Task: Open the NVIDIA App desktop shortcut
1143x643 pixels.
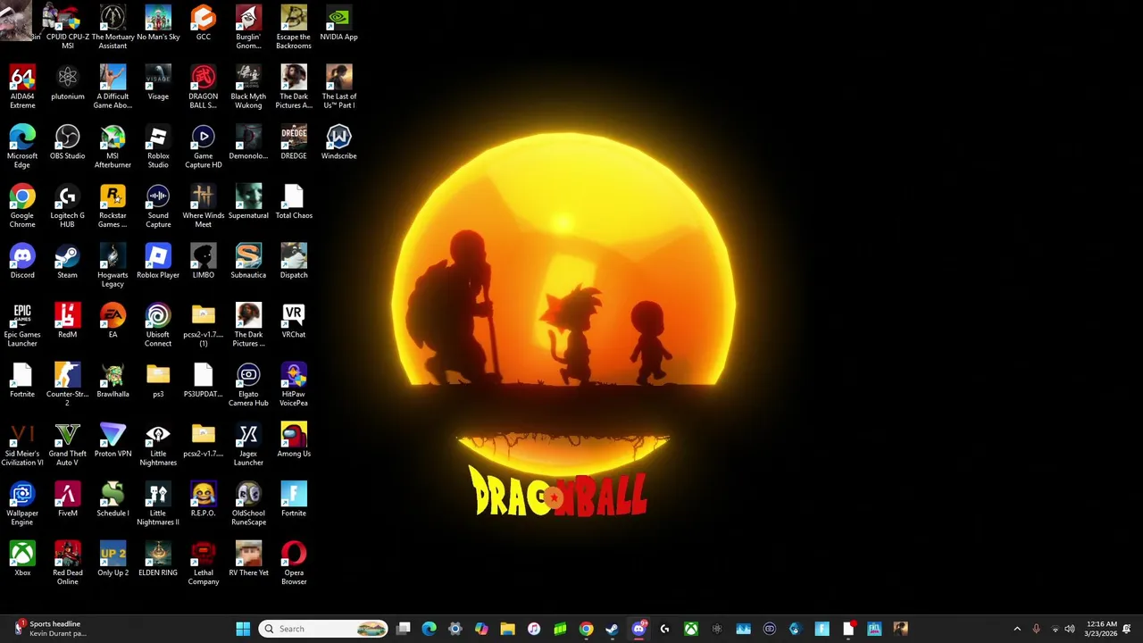Action: click(338, 23)
